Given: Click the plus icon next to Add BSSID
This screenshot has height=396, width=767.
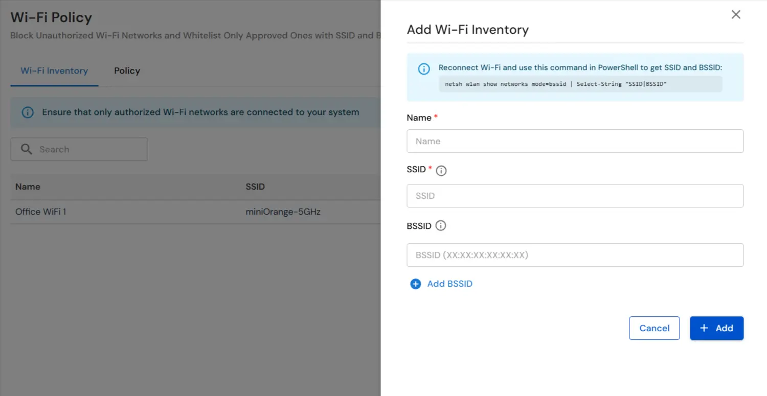Looking at the screenshot, I should (415, 284).
